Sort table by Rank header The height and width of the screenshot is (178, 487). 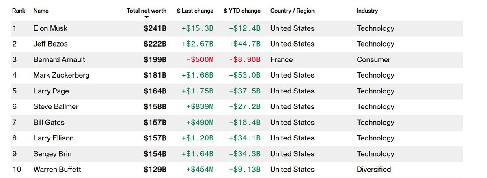coord(18,11)
